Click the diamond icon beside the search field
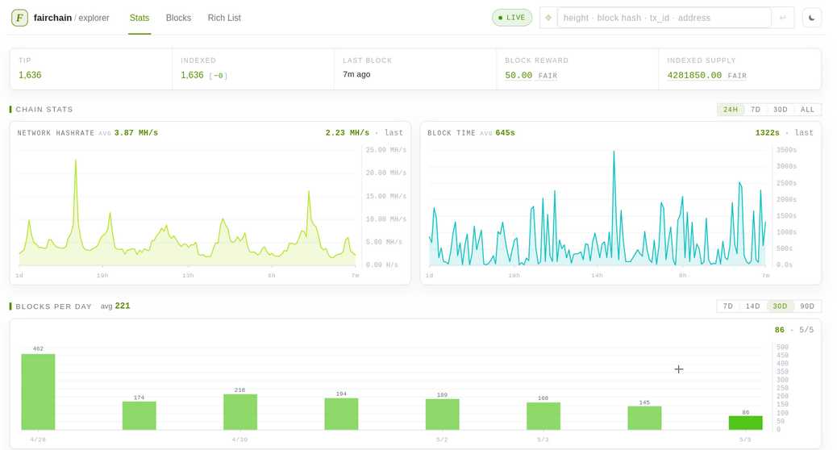 pos(548,18)
